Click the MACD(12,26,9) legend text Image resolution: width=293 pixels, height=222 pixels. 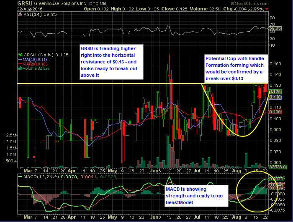coord(41,177)
